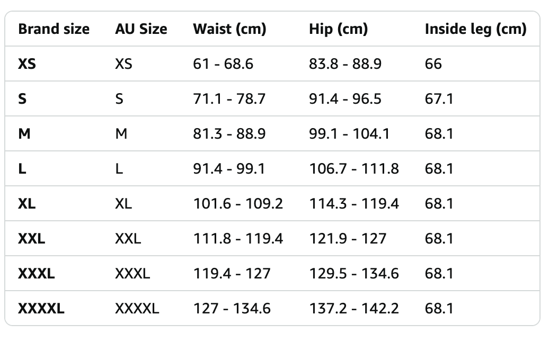Viewport: 549px width, 342px height.
Task: Select the bold XS brand size cell
Action: 27,64
